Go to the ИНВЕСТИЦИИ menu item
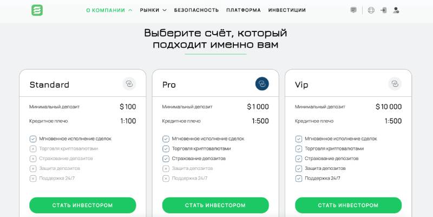Image resolution: width=433 pixels, height=217 pixels. (287, 10)
